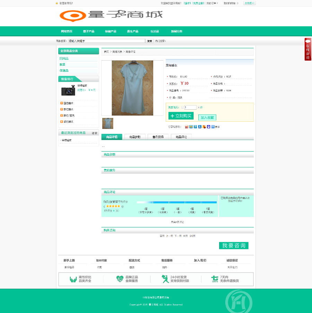Share via the blue Renren share icon
The height and width of the screenshot is (313, 312).
(x=200, y=127)
